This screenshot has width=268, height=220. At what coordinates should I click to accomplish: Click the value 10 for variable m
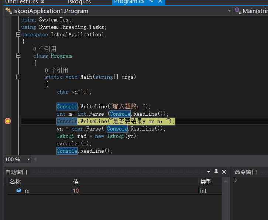(76, 190)
